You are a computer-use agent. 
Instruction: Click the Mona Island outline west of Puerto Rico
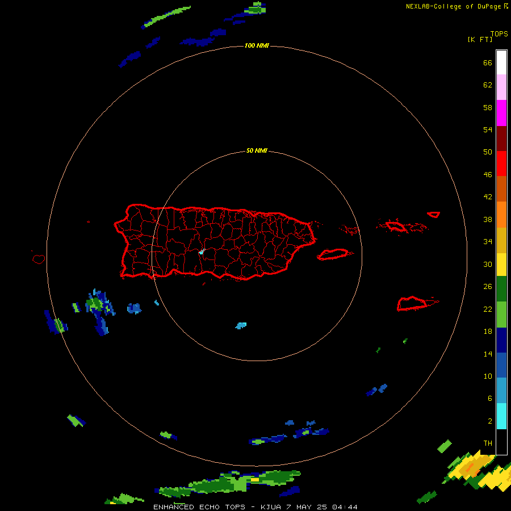[x=39, y=259]
